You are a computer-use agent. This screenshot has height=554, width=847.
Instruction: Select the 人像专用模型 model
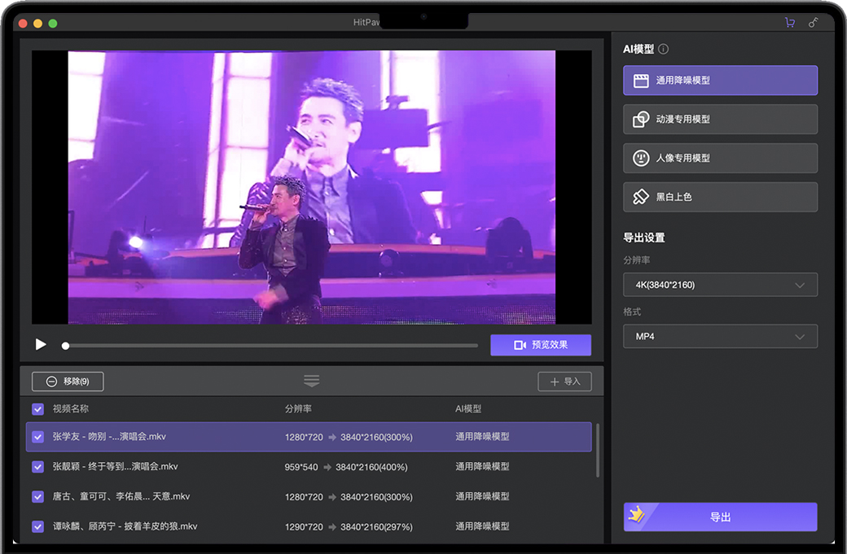click(720, 158)
